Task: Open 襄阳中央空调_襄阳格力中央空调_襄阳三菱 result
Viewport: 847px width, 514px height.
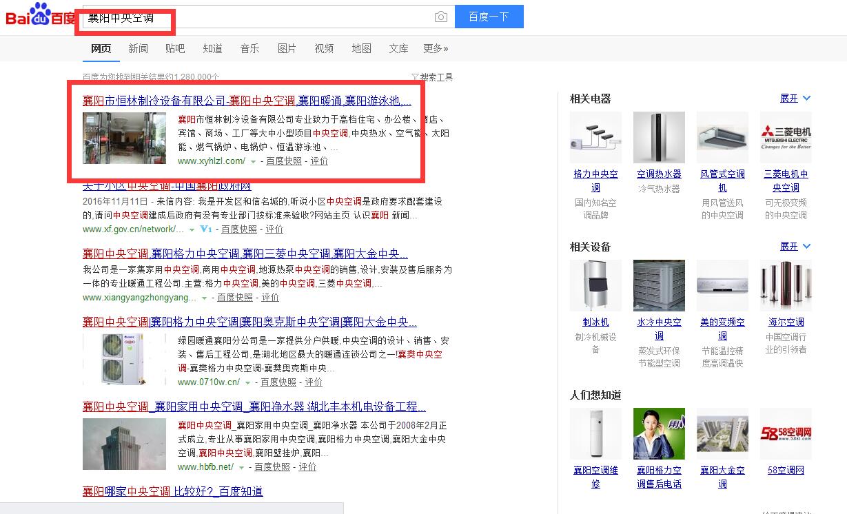Action: coord(245,254)
